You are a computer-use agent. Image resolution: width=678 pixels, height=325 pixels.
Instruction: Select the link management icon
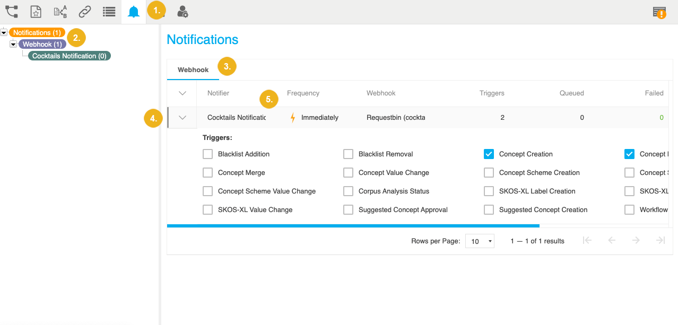point(85,11)
